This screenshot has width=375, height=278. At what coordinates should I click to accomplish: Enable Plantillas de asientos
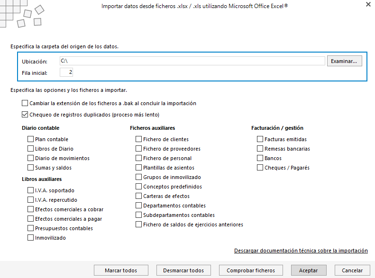pos(139,168)
